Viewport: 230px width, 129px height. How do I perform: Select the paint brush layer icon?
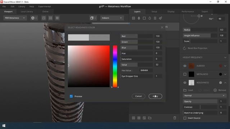[161, 18]
